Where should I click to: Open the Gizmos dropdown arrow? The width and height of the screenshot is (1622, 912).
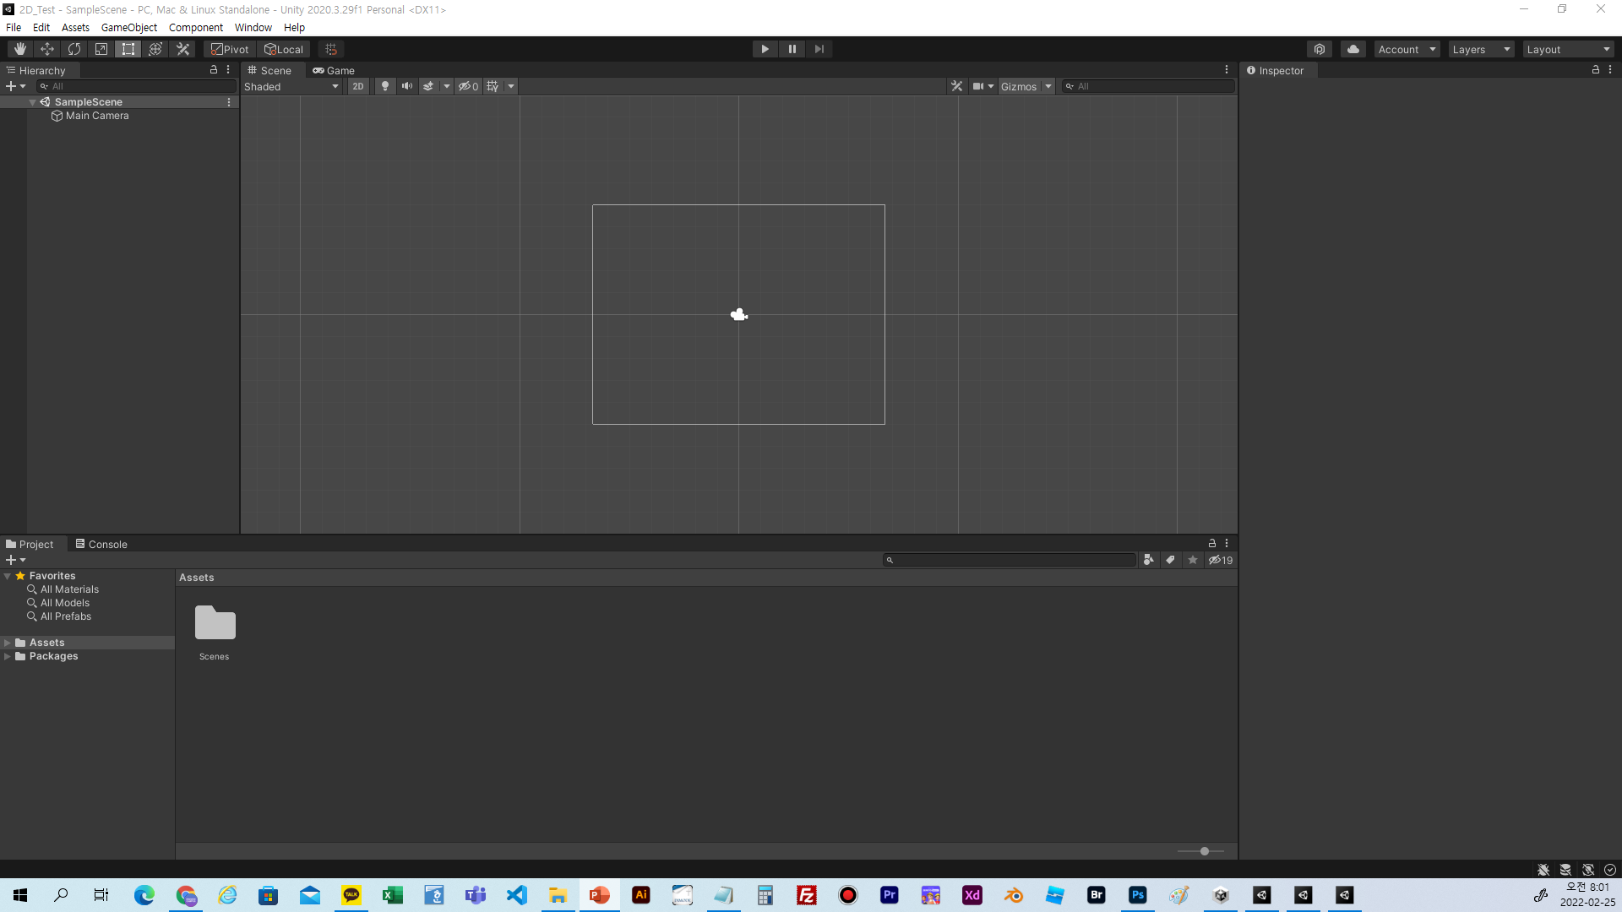(x=1048, y=86)
